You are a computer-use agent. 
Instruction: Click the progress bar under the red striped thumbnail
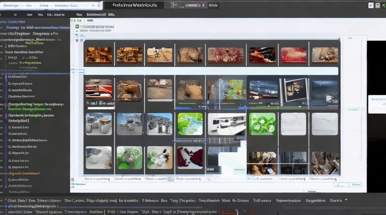point(101,108)
